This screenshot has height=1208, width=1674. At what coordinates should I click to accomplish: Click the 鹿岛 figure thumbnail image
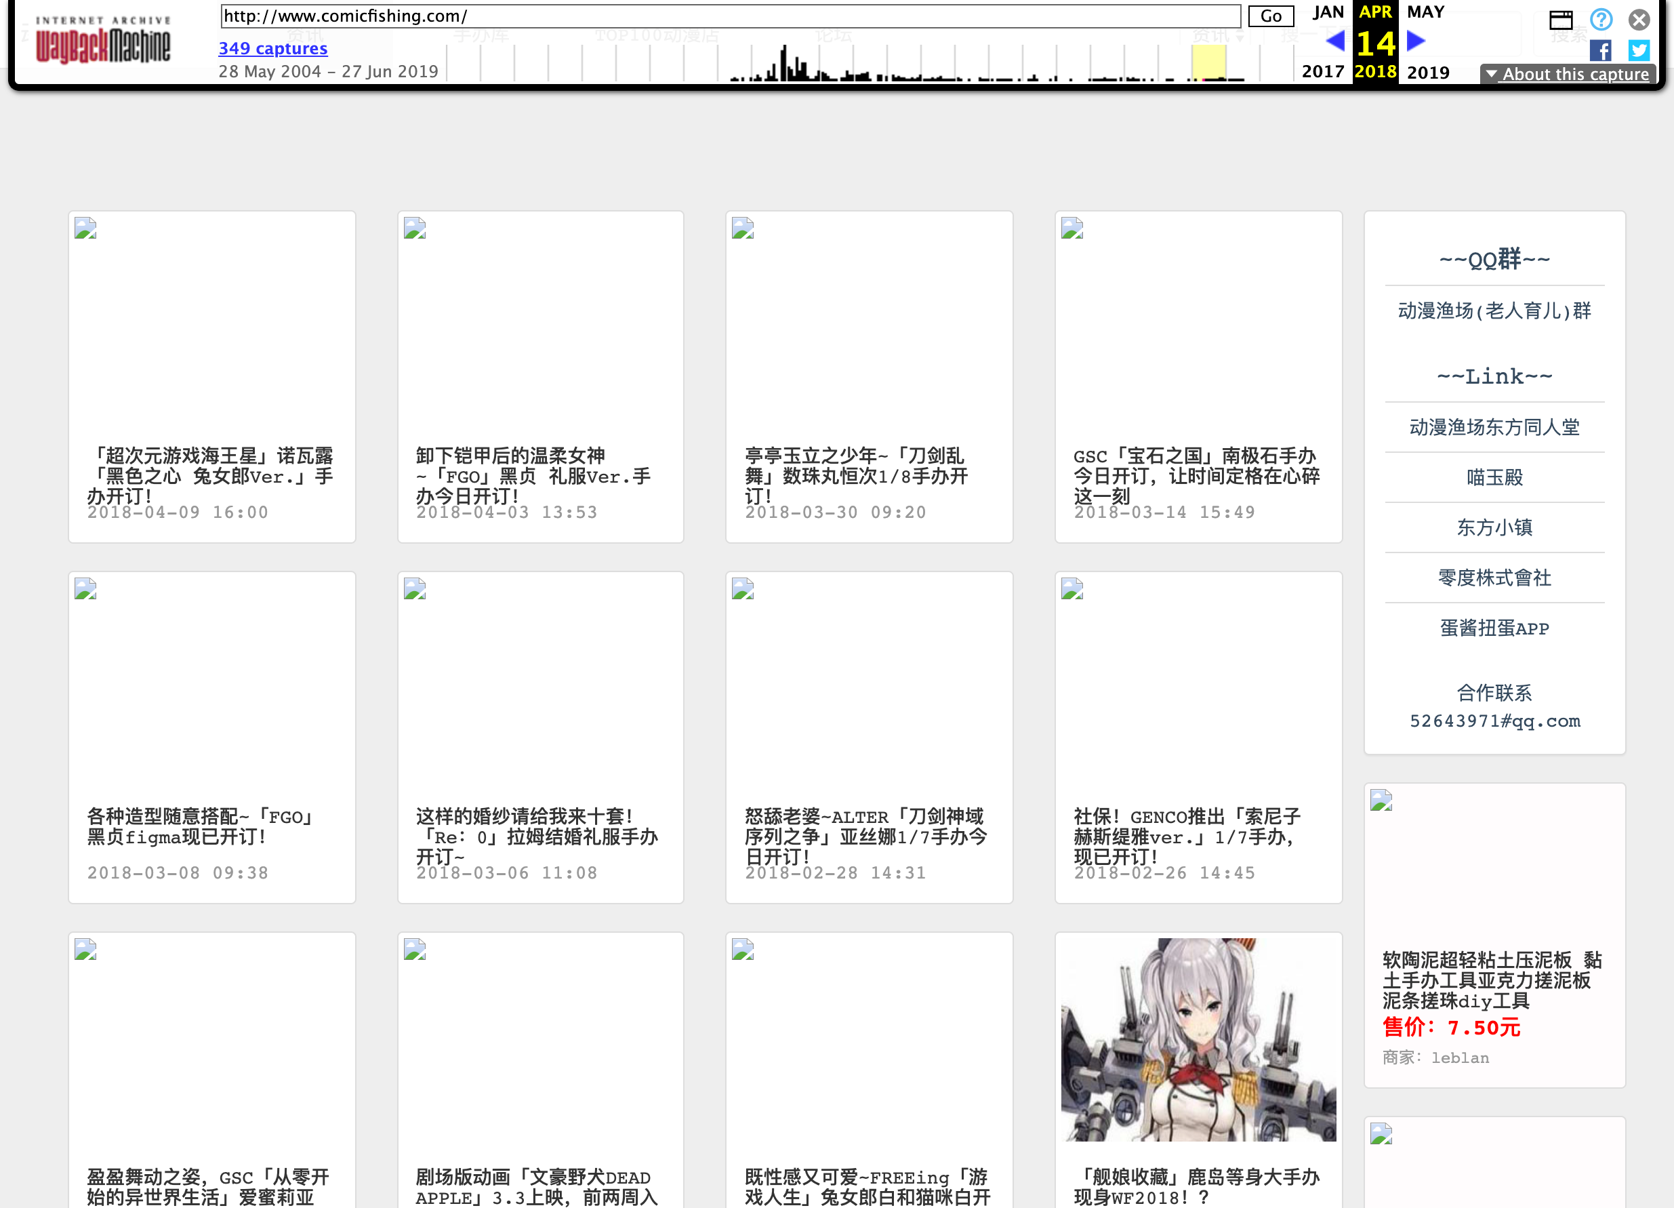[1199, 1040]
